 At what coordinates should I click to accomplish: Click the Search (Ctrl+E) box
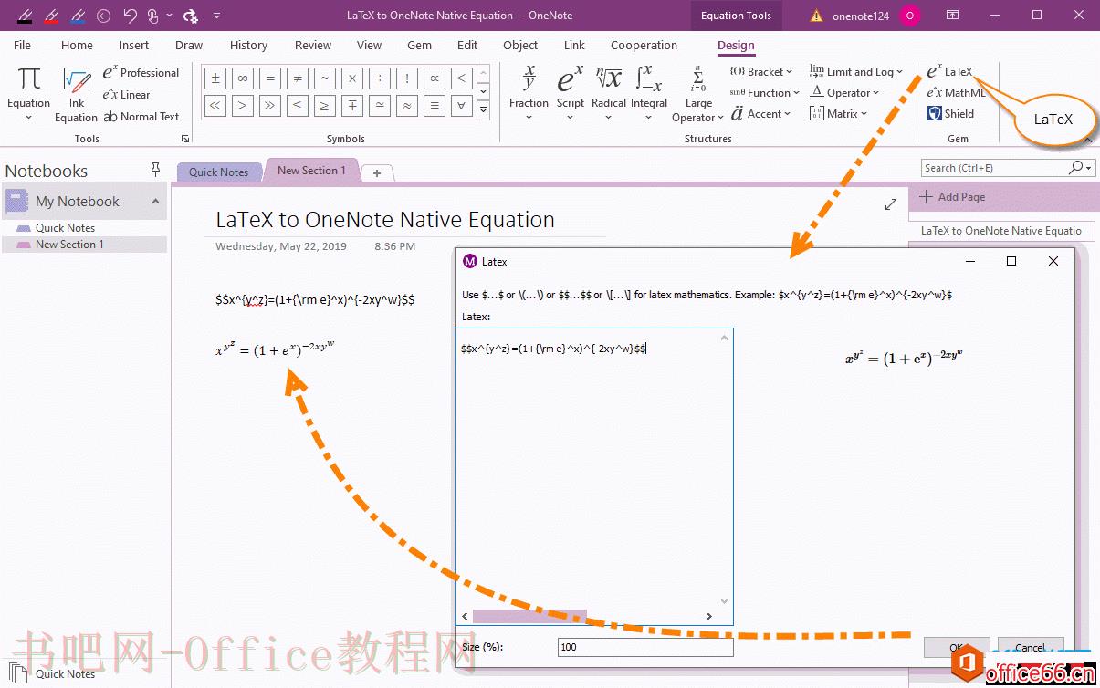click(x=995, y=168)
